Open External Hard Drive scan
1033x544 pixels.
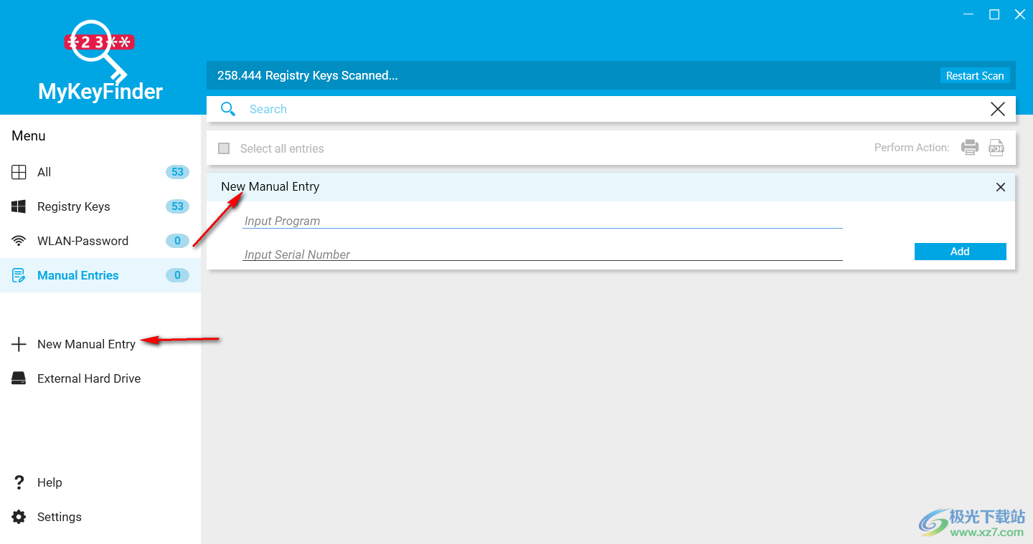point(100,378)
